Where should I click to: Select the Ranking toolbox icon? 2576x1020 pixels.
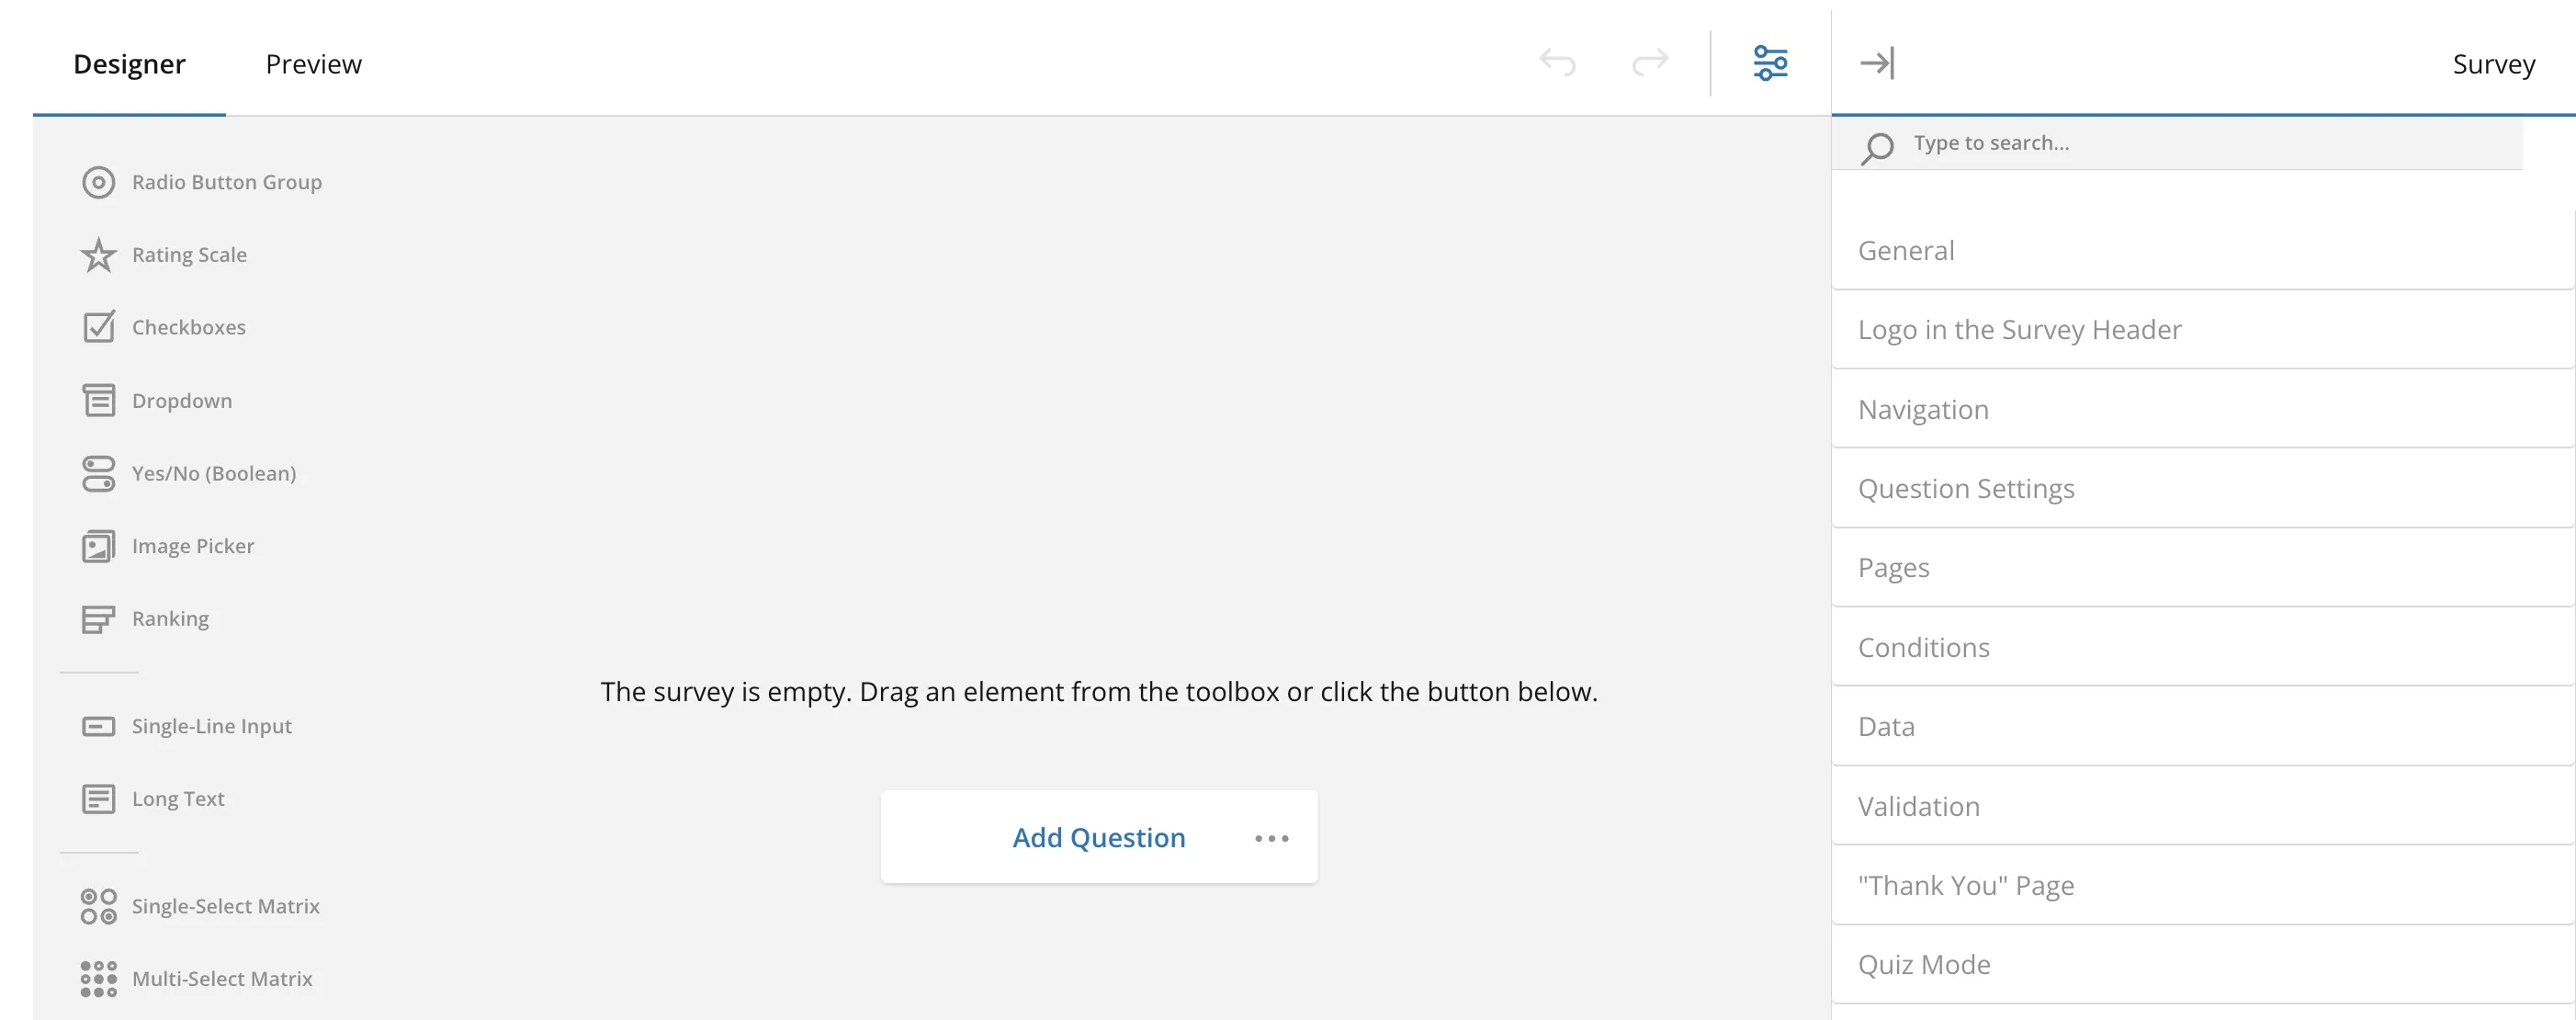[98, 619]
